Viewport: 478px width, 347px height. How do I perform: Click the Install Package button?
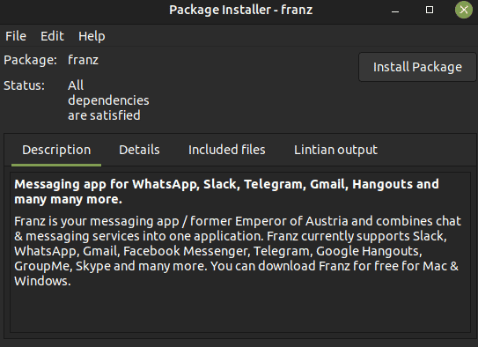(417, 67)
